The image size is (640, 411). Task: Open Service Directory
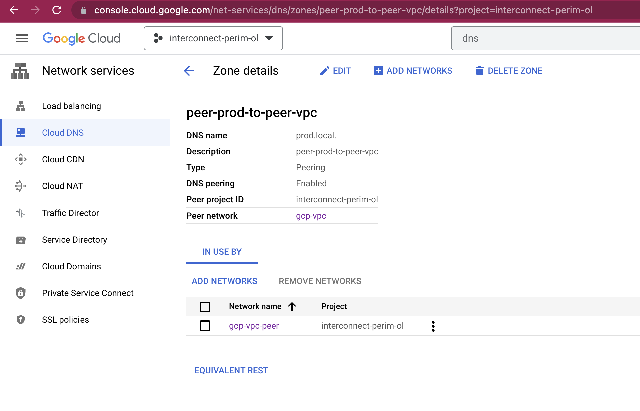pos(74,239)
